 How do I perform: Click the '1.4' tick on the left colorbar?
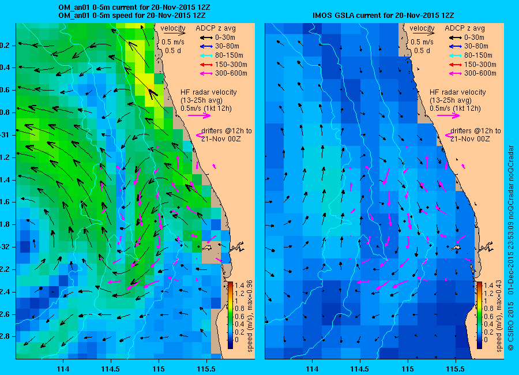point(239,285)
